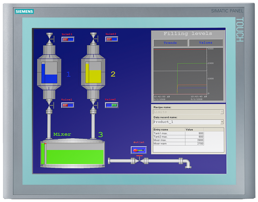
Task: Select the blue tank 1 vessel
Action: tap(49, 72)
